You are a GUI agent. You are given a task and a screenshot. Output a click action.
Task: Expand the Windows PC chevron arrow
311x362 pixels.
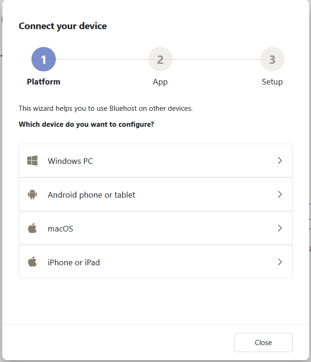[x=280, y=161]
